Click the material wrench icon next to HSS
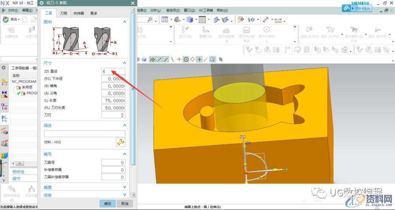395x210 pixels. click(120, 142)
